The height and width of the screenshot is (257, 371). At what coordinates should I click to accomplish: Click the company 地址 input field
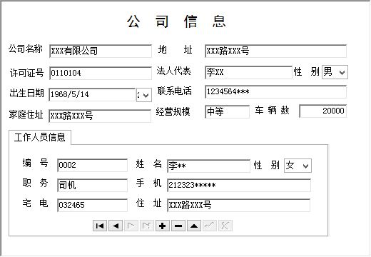point(275,51)
